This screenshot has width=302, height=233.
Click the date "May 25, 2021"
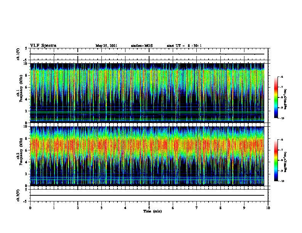click(106, 46)
